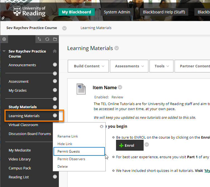Close the context menu with the X
210x187 pixels.
(x=102, y=126)
